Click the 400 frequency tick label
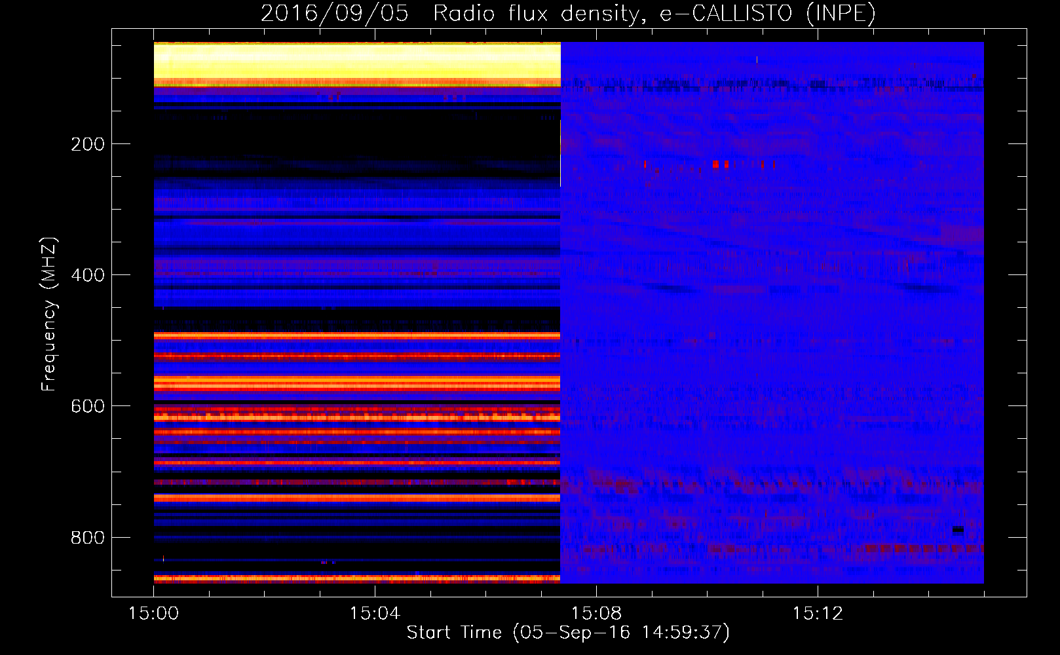The height and width of the screenshot is (655, 1060). click(88, 275)
